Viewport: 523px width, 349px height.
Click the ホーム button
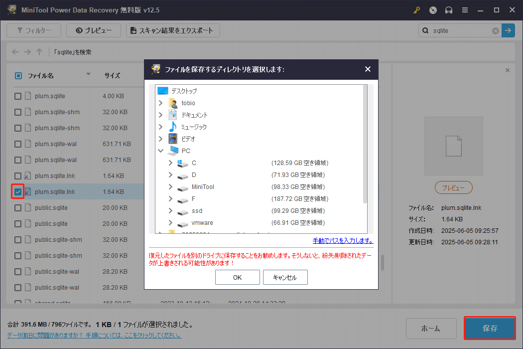coord(431,328)
